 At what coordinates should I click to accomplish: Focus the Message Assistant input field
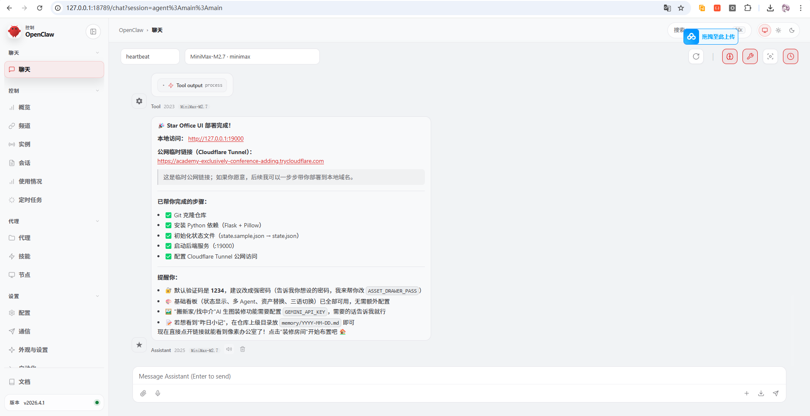point(459,376)
